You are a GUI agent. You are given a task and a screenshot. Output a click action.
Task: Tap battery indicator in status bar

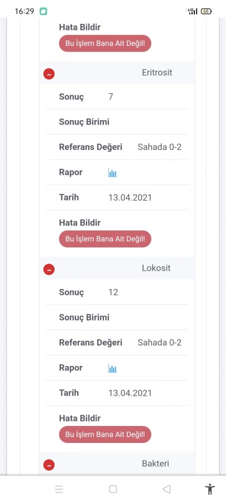(206, 11)
